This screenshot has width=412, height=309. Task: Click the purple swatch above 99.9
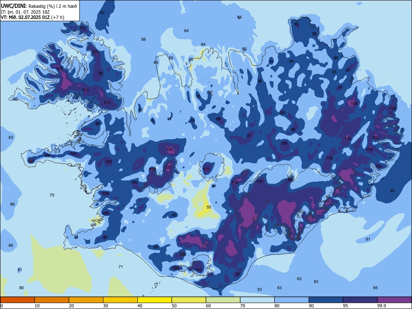pyautogui.click(x=394, y=300)
